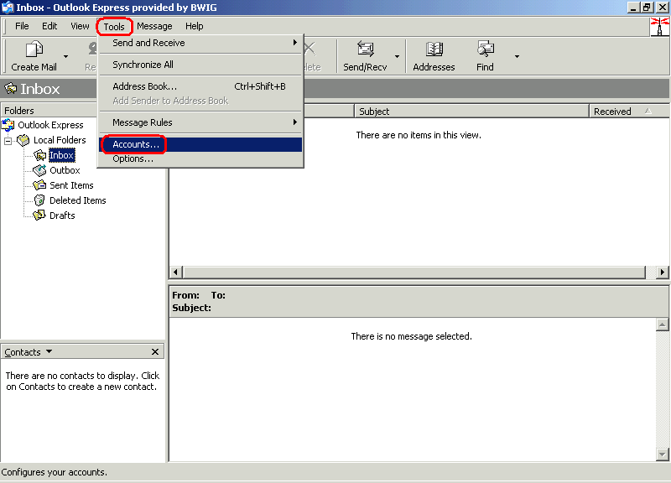
Task: Click the Inbox folder icon in tree
Action: tap(40, 155)
